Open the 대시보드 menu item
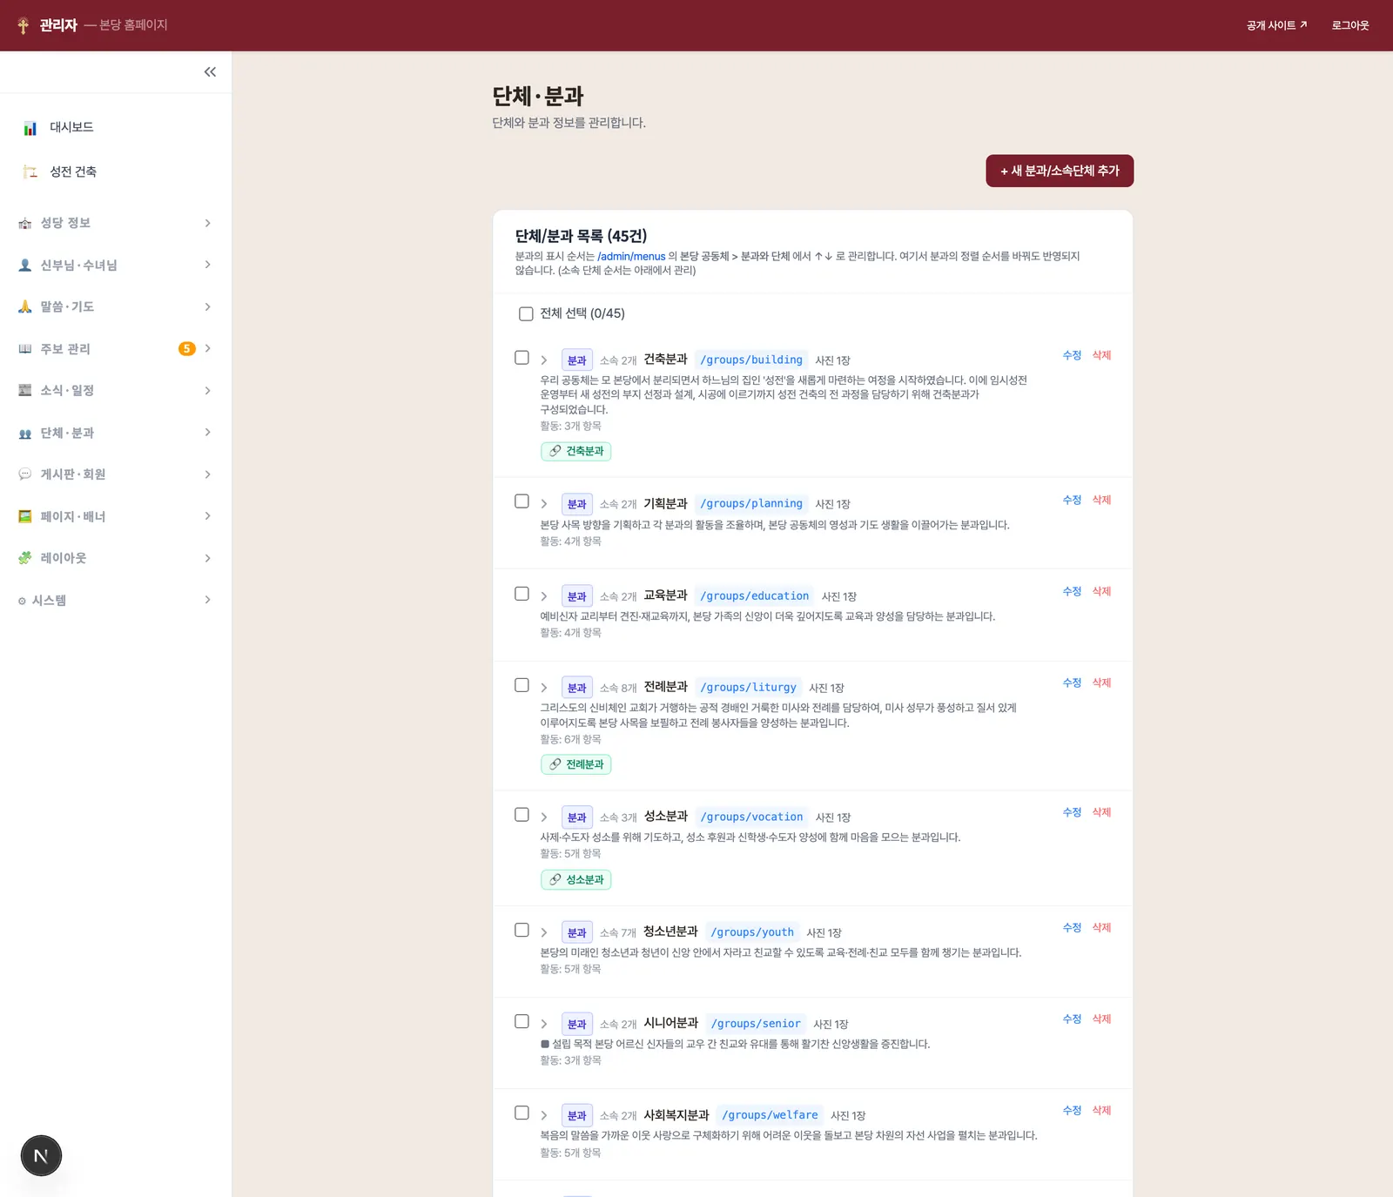The width and height of the screenshot is (1393, 1197). tap(116, 128)
